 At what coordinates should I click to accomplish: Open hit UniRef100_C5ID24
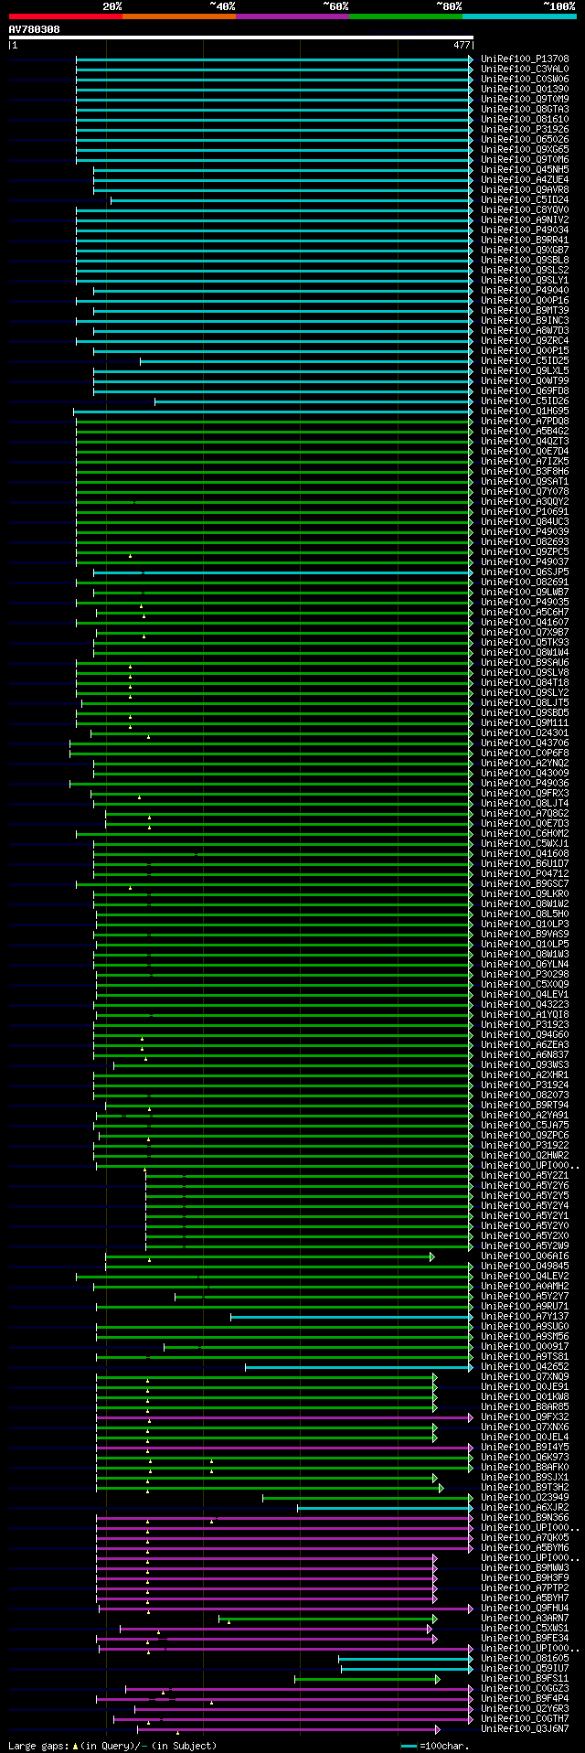525,200
